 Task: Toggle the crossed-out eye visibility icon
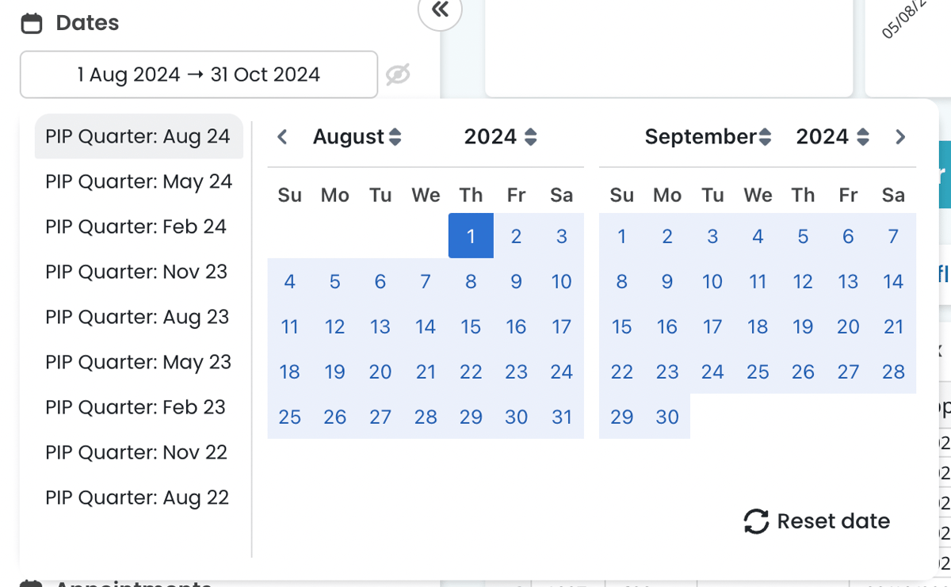398,74
